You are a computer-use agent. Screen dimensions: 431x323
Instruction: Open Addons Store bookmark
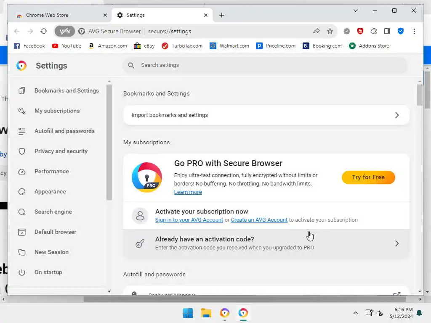click(369, 46)
